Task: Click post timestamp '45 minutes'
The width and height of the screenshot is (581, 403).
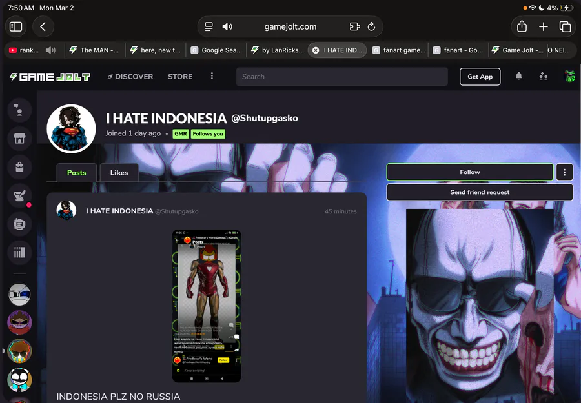Action: coord(340,211)
